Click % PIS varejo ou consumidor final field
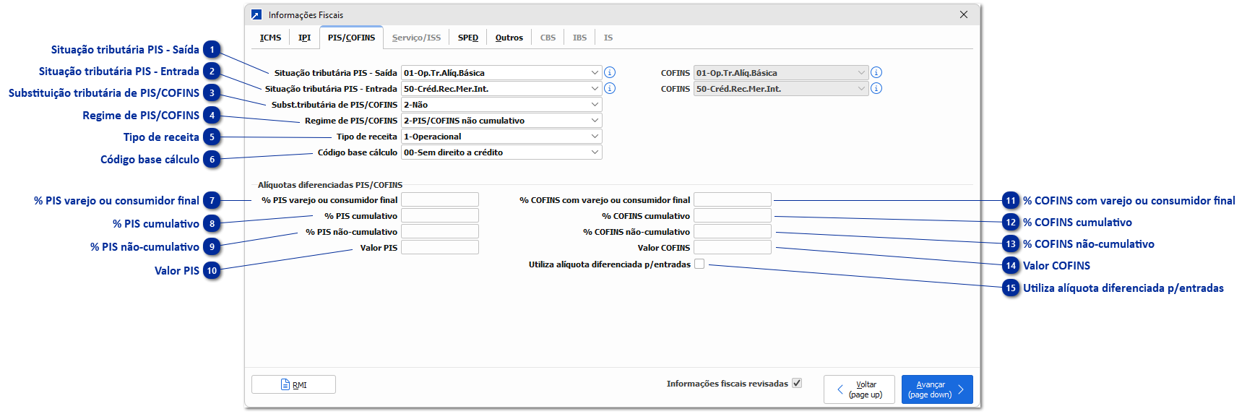1247x414 pixels. pyautogui.click(x=440, y=199)
